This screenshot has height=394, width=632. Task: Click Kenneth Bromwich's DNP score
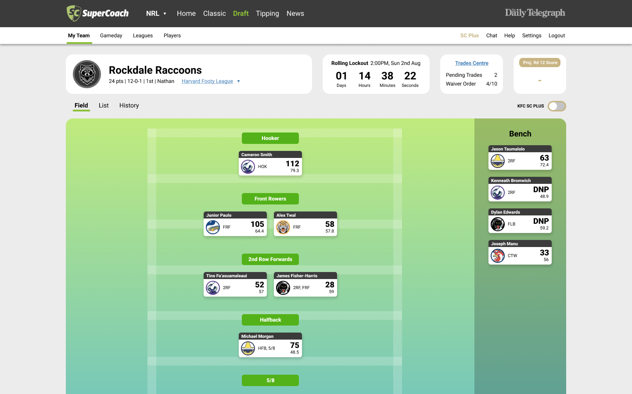coord(541,190)
